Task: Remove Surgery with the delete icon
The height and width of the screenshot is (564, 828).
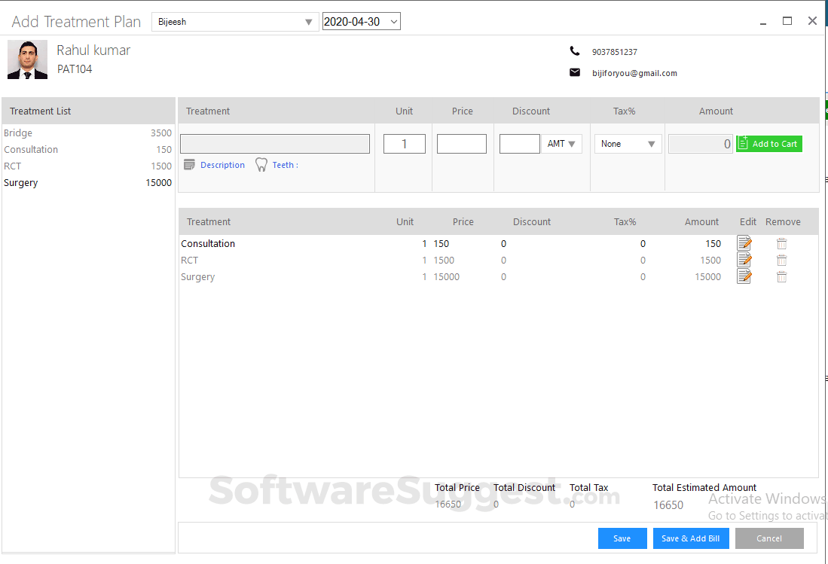Action: point(781,276)
